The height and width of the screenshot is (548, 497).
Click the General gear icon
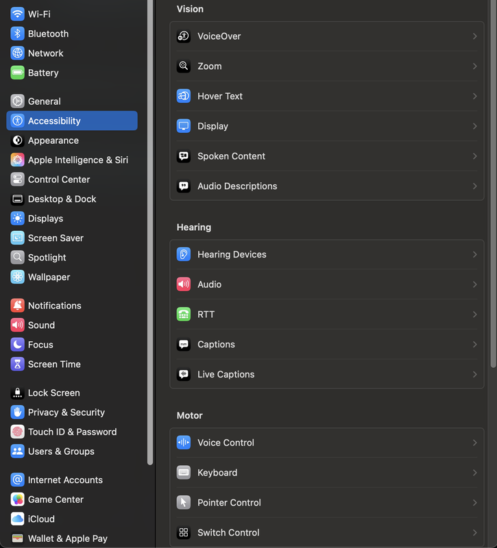pyautogui.click(x=18, y=101)
